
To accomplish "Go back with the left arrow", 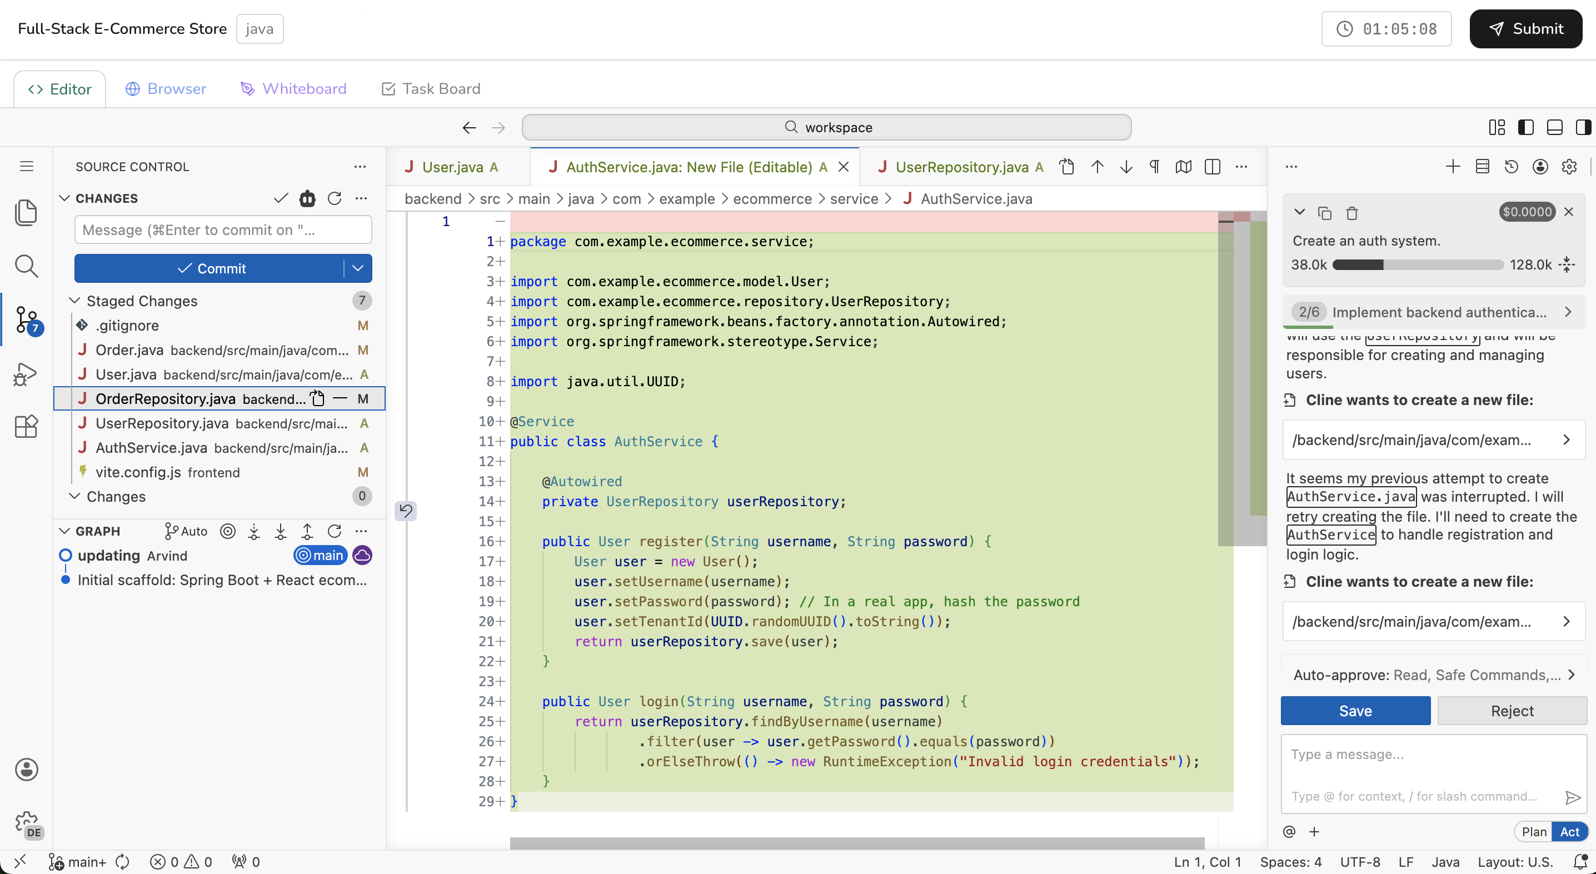I will pyautogui.click(x=469, y=128).
